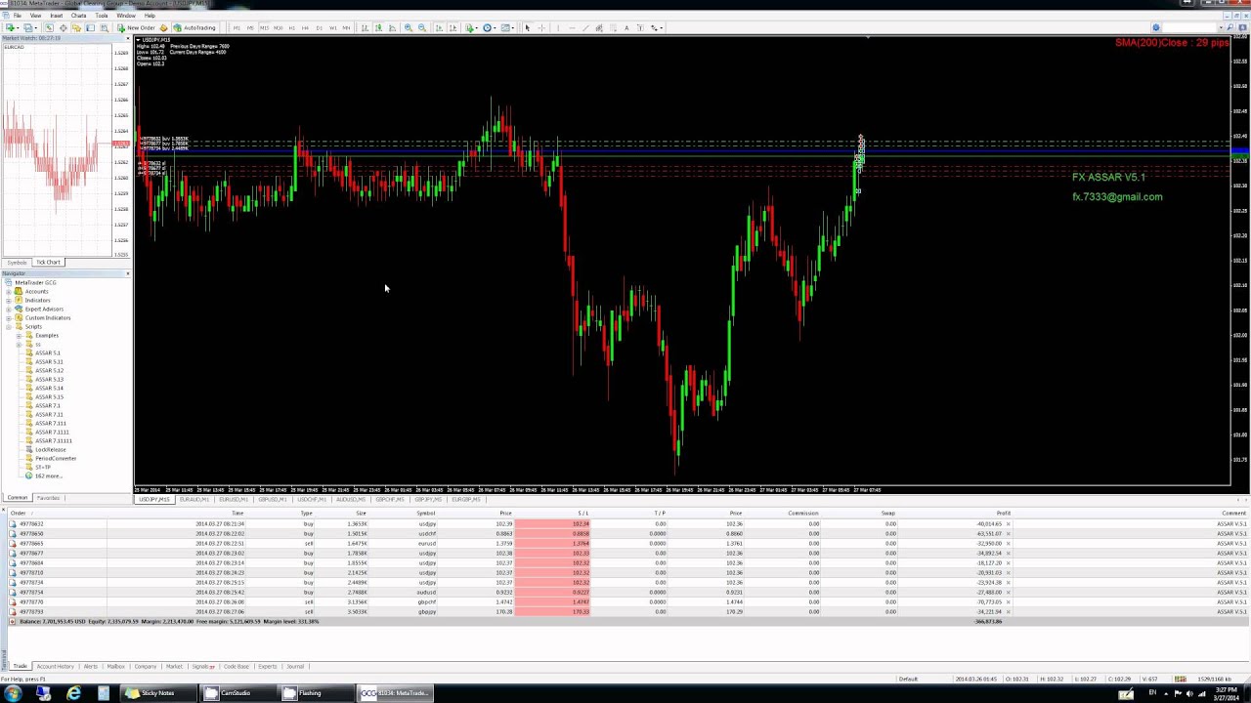The image size is (1251, 703).
Task: Select the trendline drawing tool
Action: (x=585, y=27)
